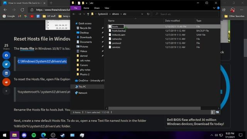Open notification center in taskbar
Screen dimensions: 247x139
(x=240, y=135)
